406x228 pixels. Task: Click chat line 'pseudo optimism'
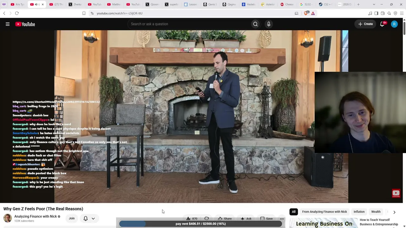33,169
